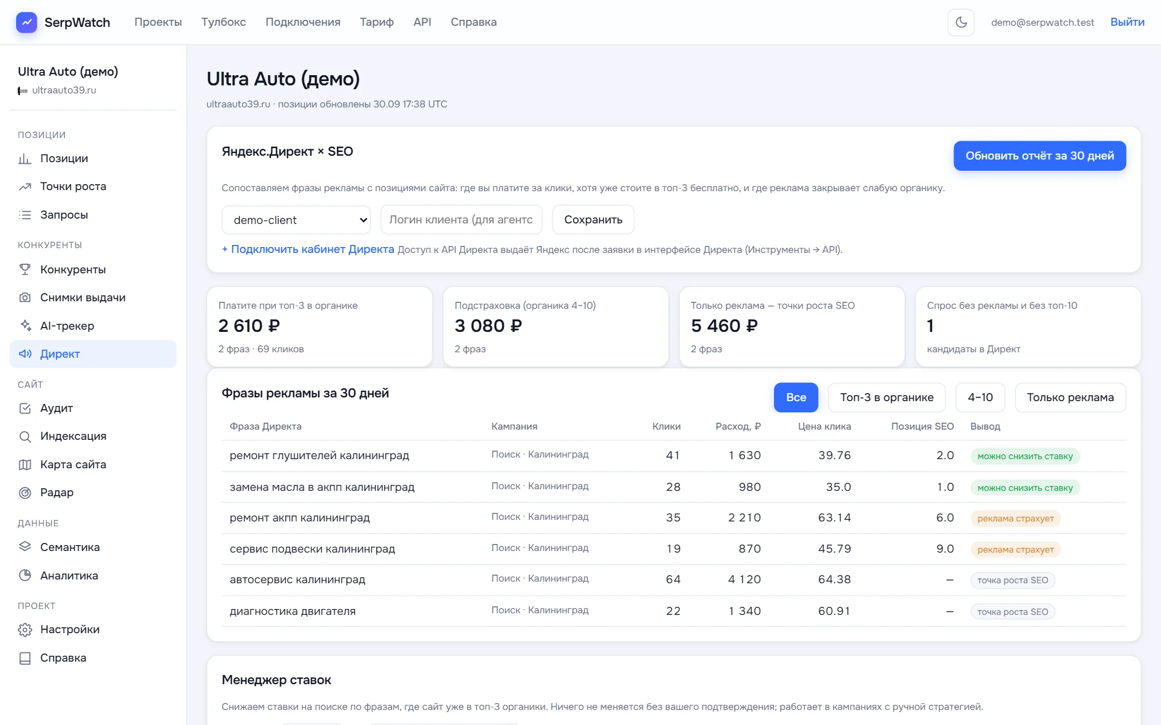Click Обновить отчёт за 30 дней button

[1040, 156]
